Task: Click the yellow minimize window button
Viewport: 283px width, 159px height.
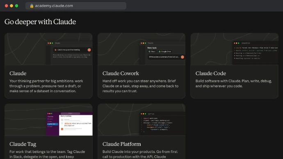Action: (x=11, y=6)
